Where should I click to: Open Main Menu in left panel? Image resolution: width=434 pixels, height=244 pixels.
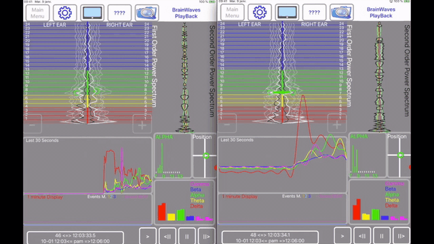tap(37, 13)
